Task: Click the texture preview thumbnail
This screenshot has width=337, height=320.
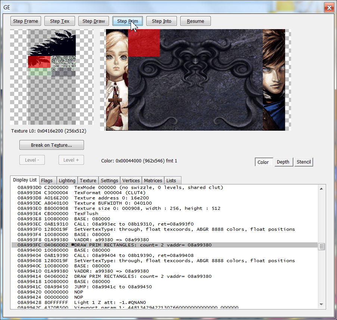Action: click(52, 77)
